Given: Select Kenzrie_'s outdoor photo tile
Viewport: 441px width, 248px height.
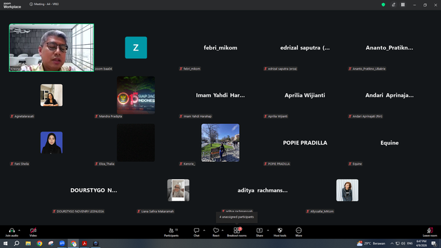Looking at the screenshot, I should pos(220,143).
